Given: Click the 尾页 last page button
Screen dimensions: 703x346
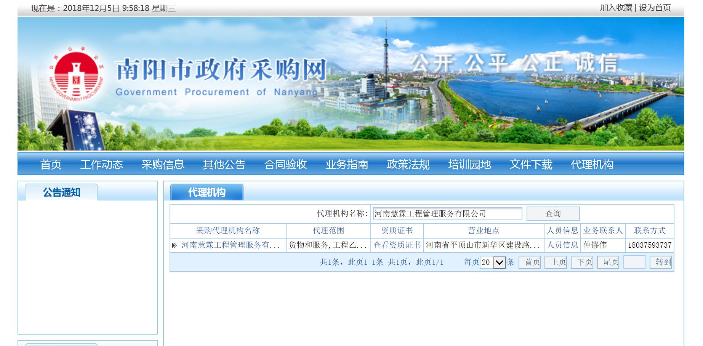Looking at the screenshot, I should point(608,262).
